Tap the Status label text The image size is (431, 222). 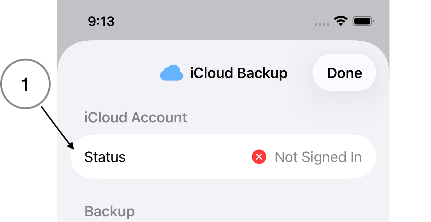tap(105, 157)
